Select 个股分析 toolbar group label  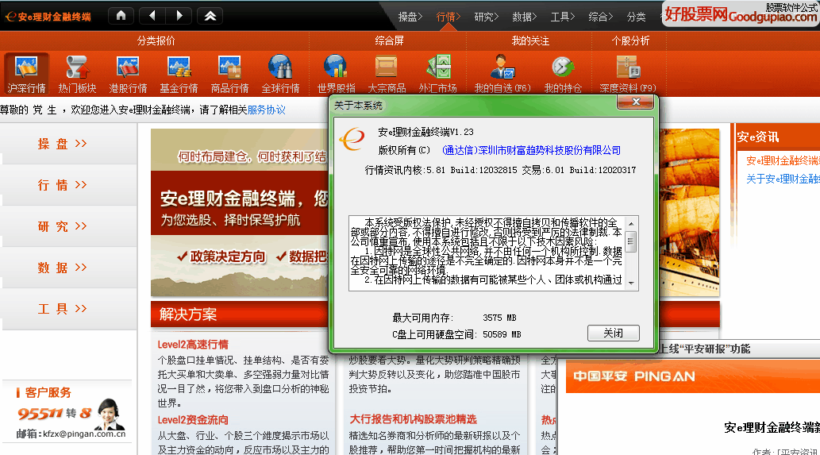click(x=630, y=40)
